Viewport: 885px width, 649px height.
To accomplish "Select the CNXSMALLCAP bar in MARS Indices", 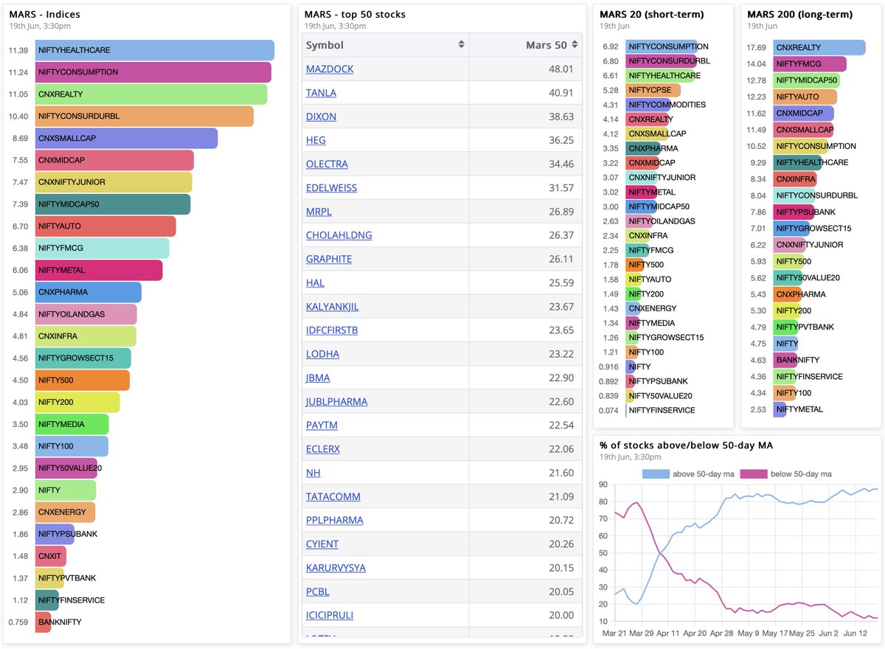I will point(127,138).
